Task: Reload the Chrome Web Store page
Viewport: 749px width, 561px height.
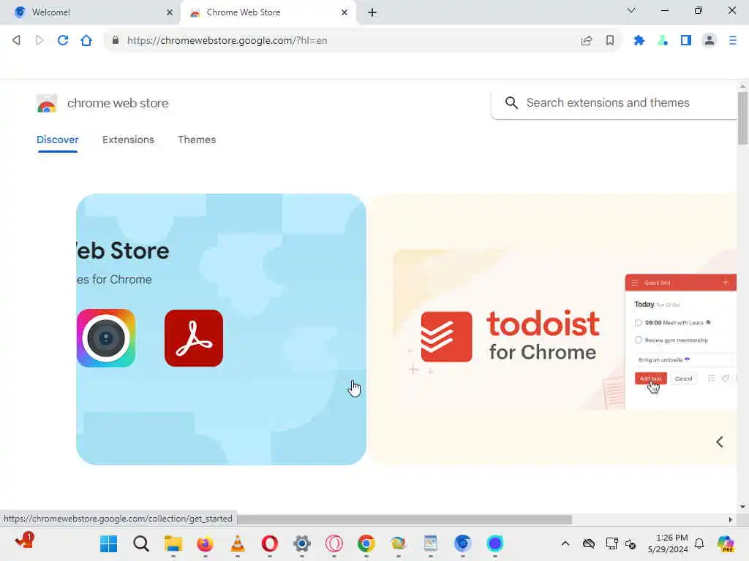Action: point(63,41)
